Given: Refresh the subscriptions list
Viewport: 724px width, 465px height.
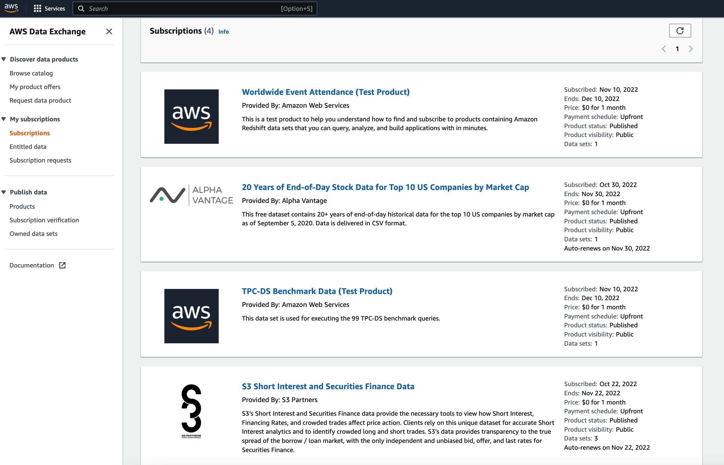Looking at the screenshot, I should [x=680, y=31].
